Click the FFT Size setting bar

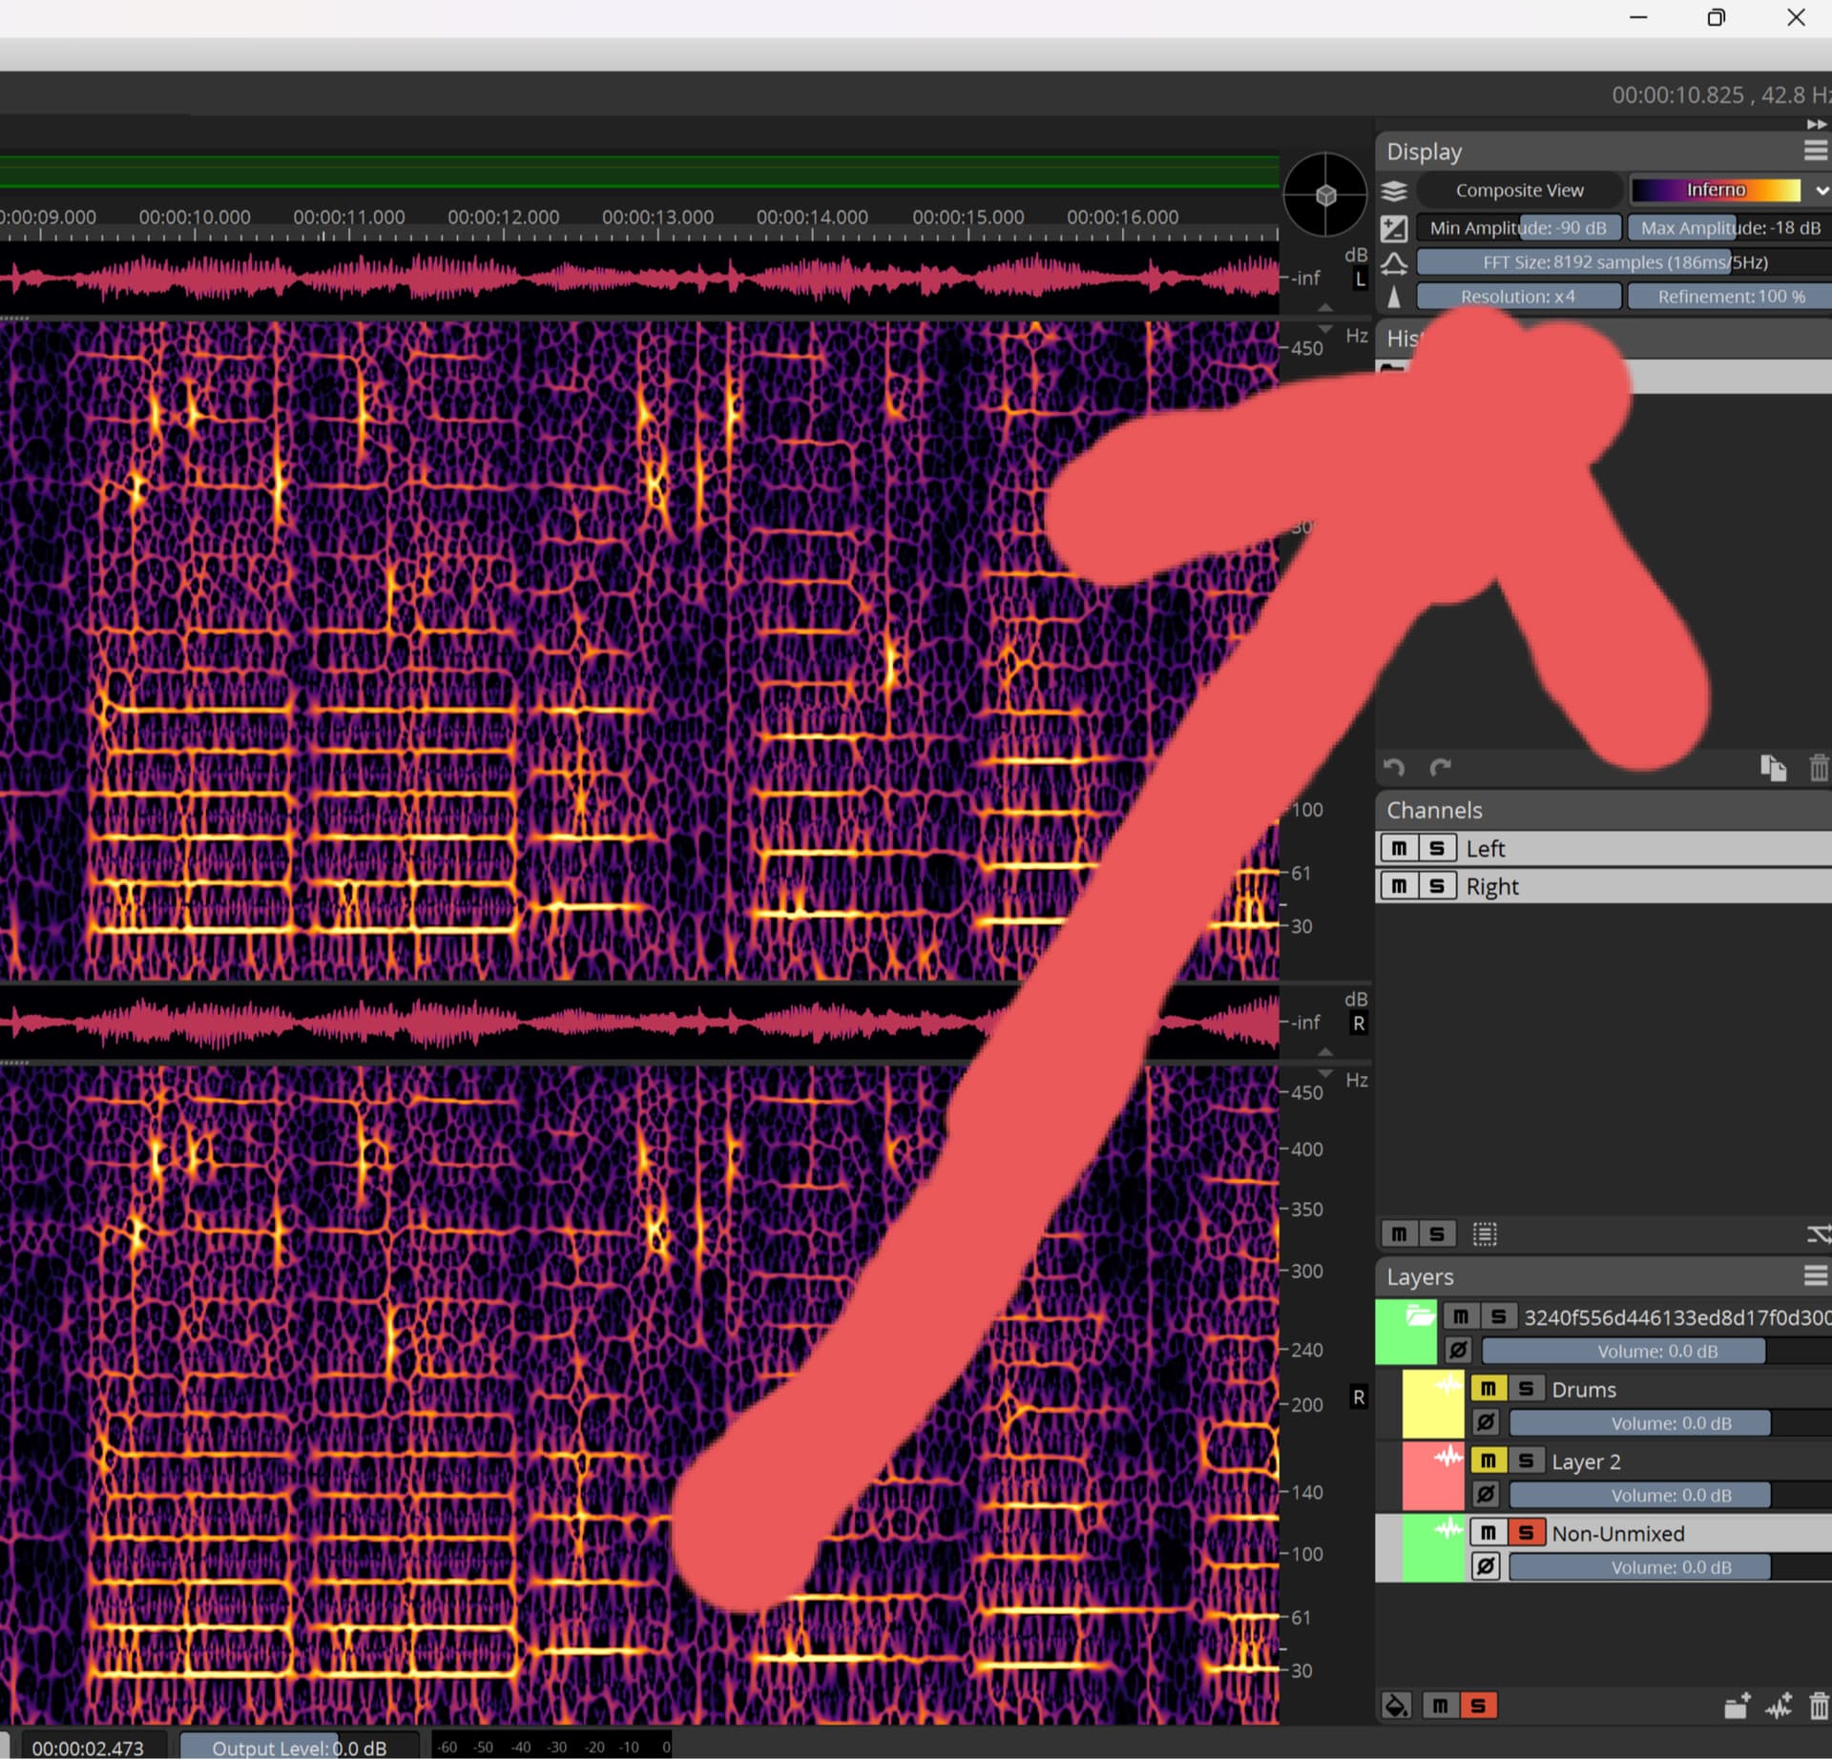1624,262
